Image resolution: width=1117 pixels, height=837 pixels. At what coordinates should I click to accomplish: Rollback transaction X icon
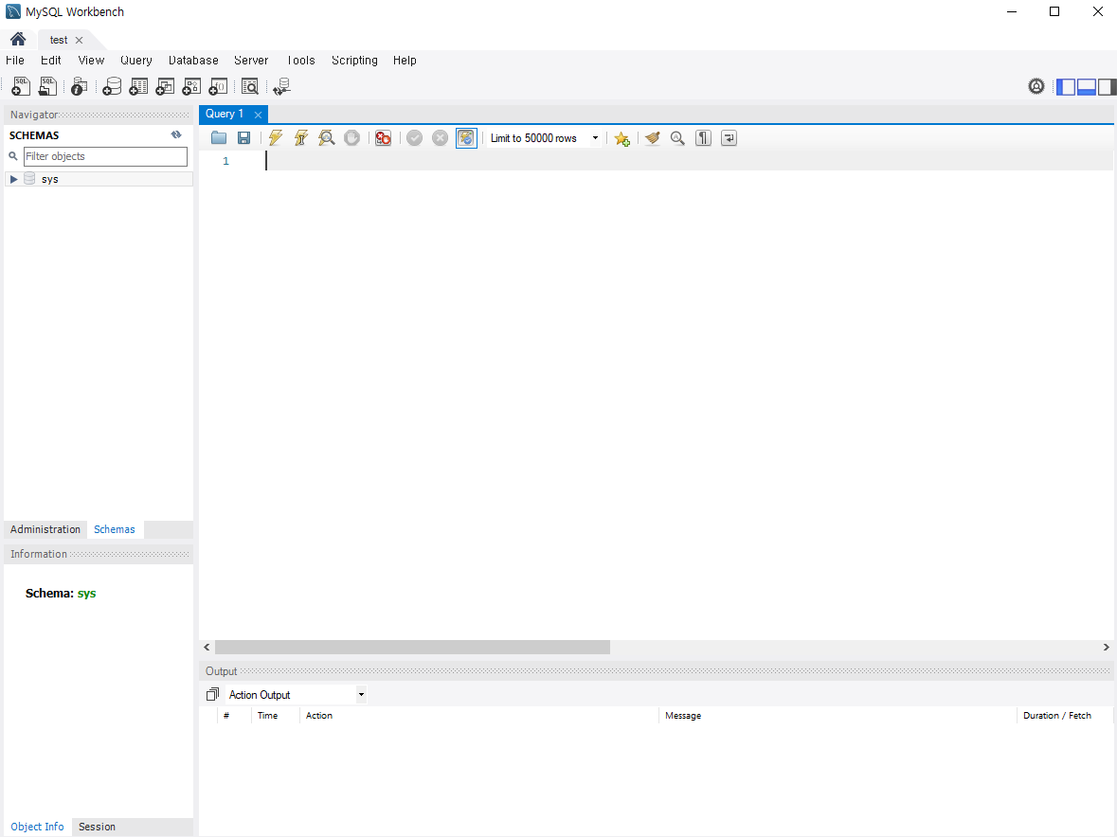tap(441, 138)
